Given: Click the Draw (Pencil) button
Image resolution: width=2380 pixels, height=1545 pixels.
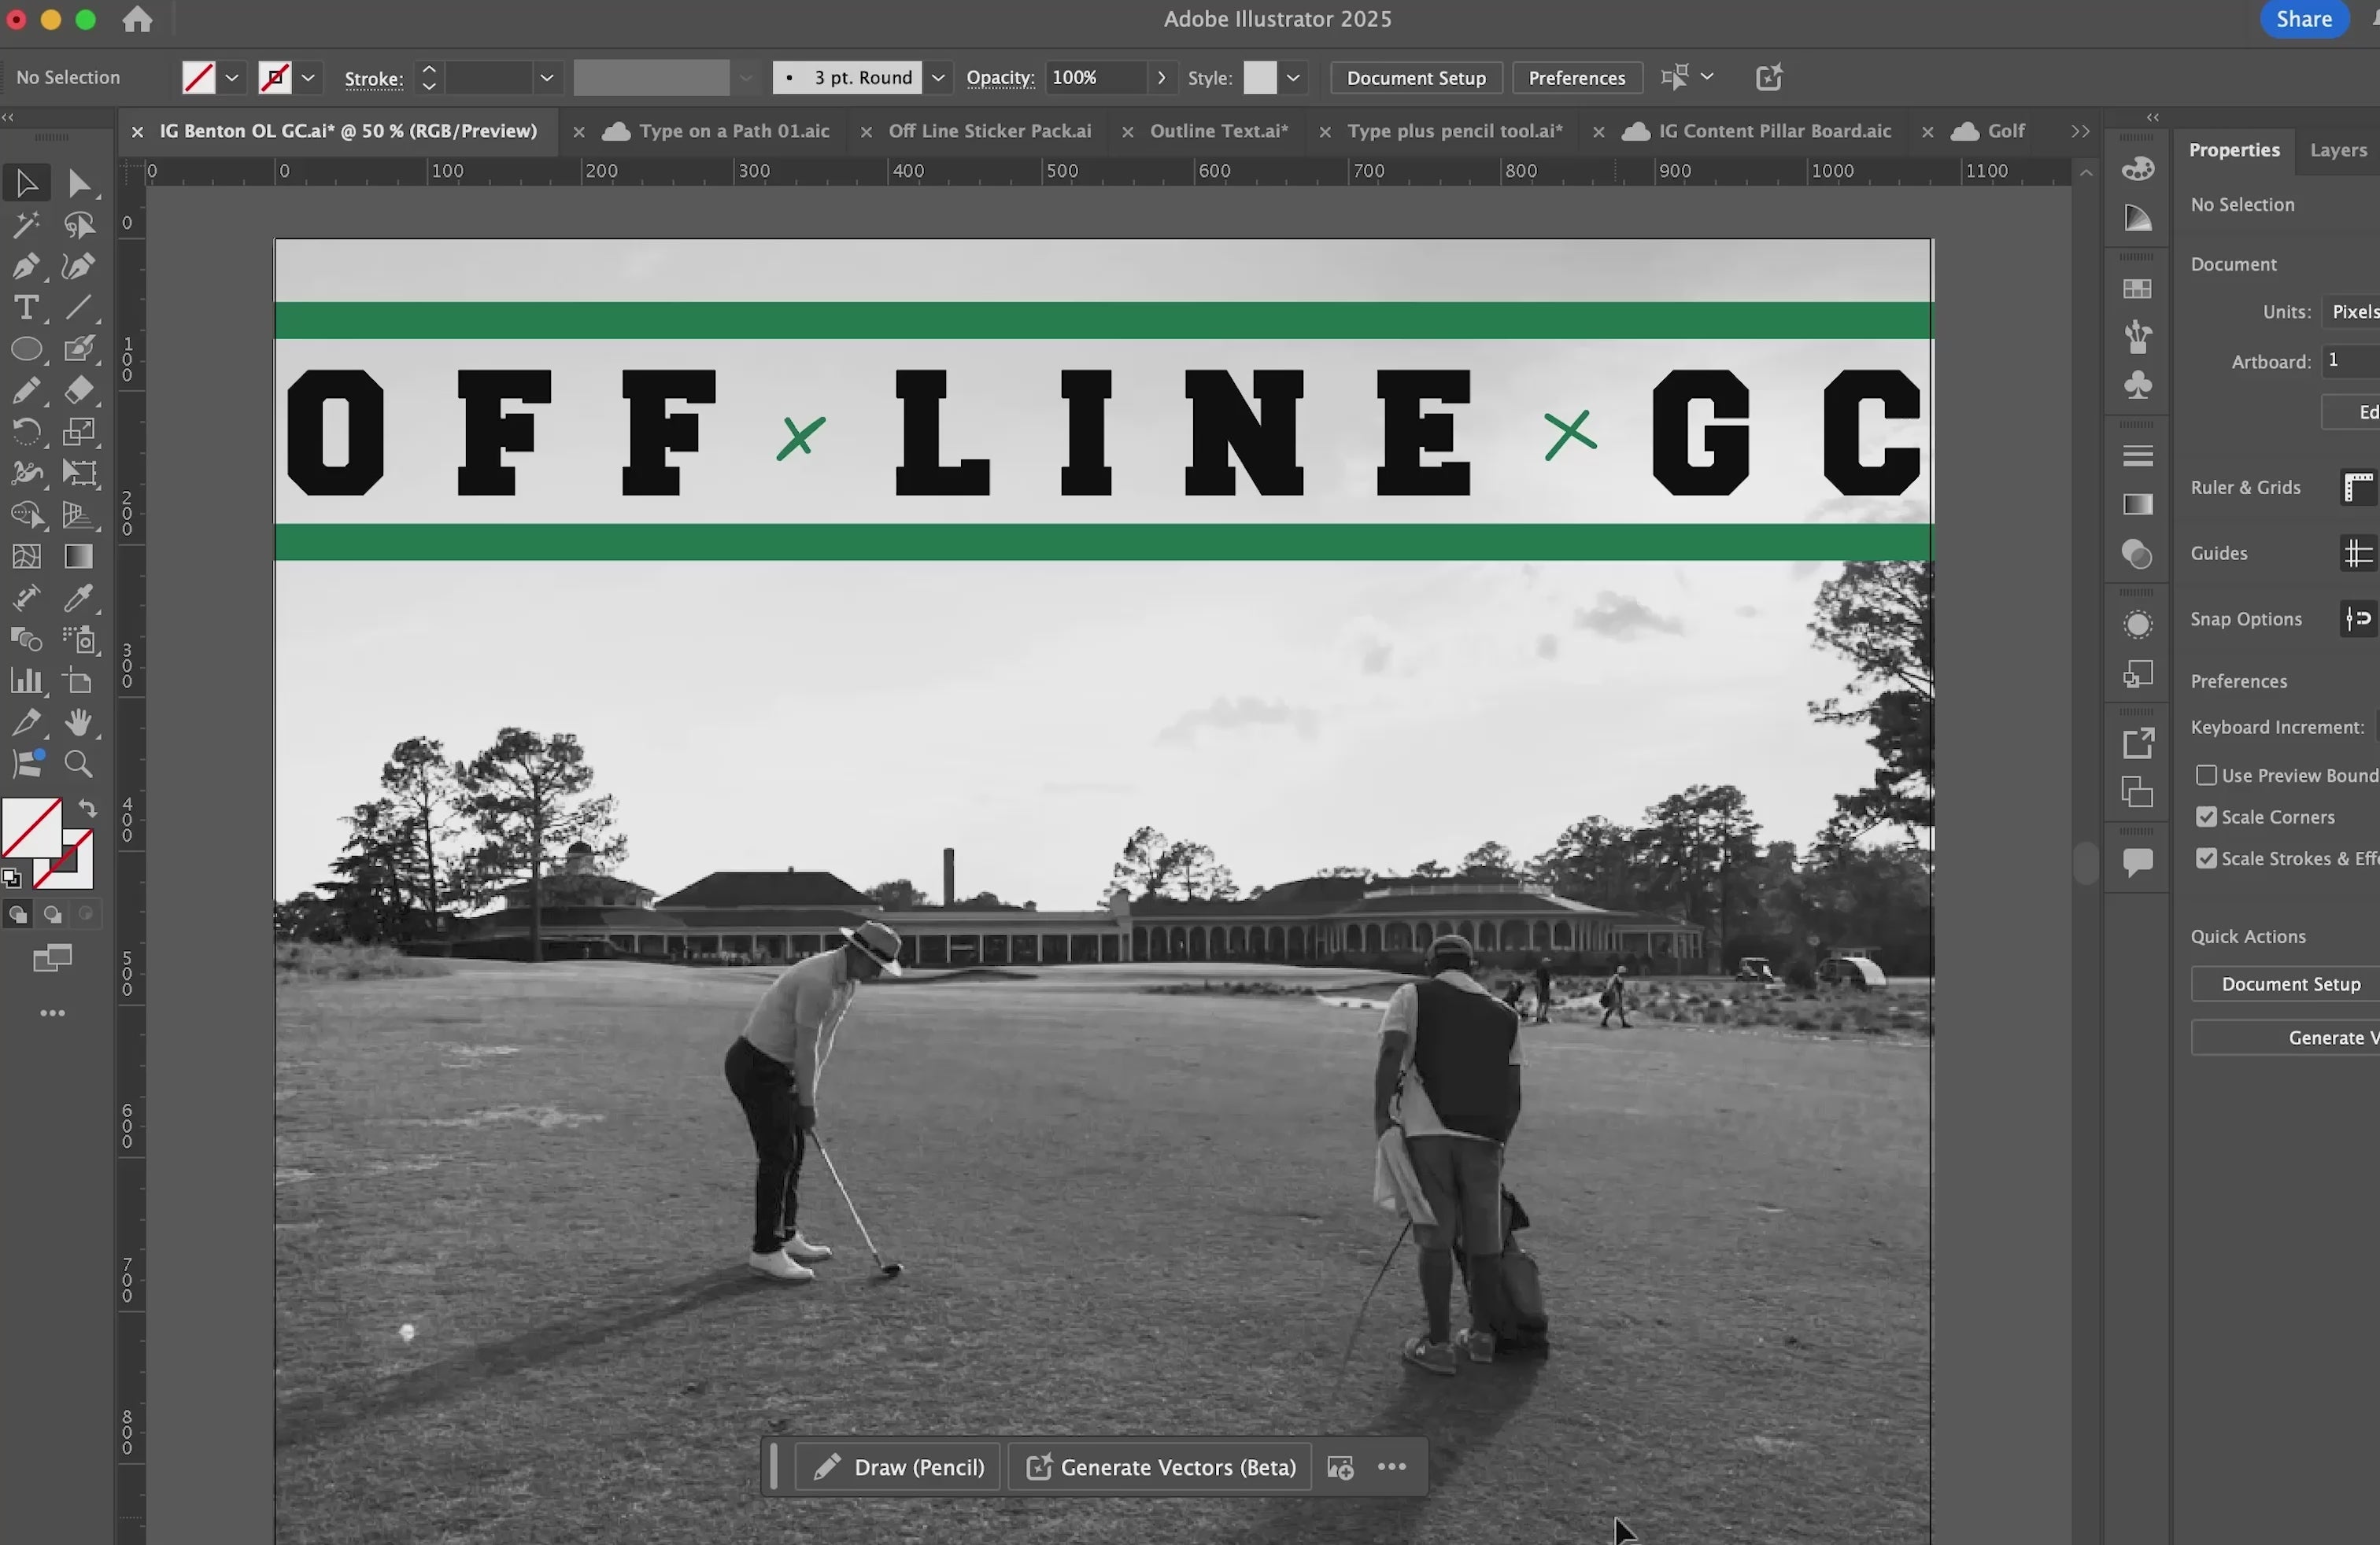Looking at the screenshot, I should pos(898,1467).
